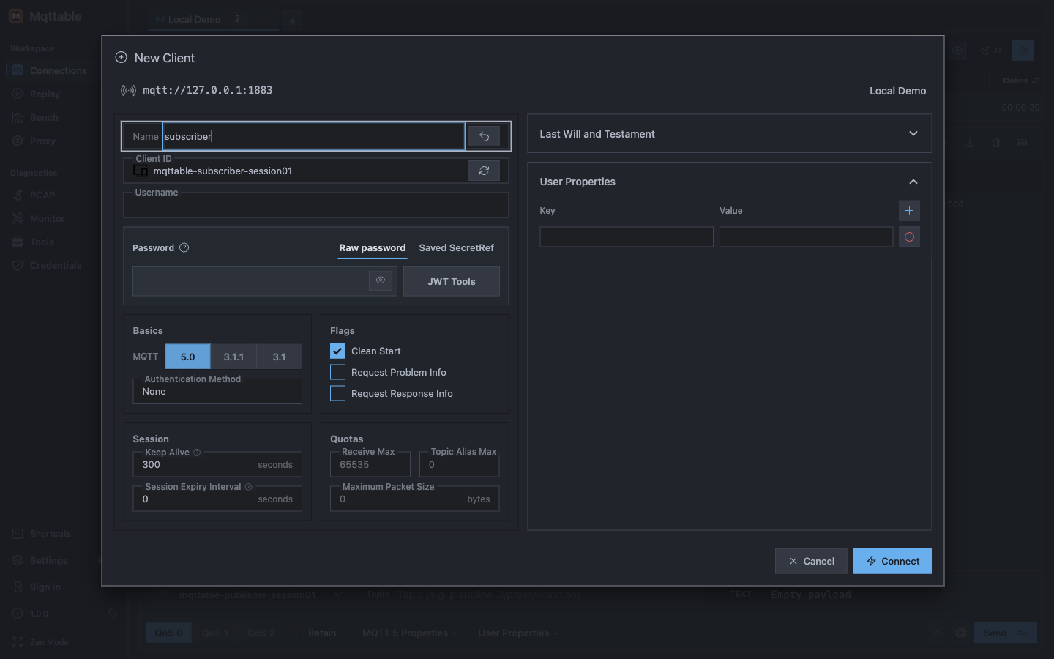
Task: Open MQTT 5 Properties dropdown in the background
Action: pyautogui.click(x=409, y=633)
